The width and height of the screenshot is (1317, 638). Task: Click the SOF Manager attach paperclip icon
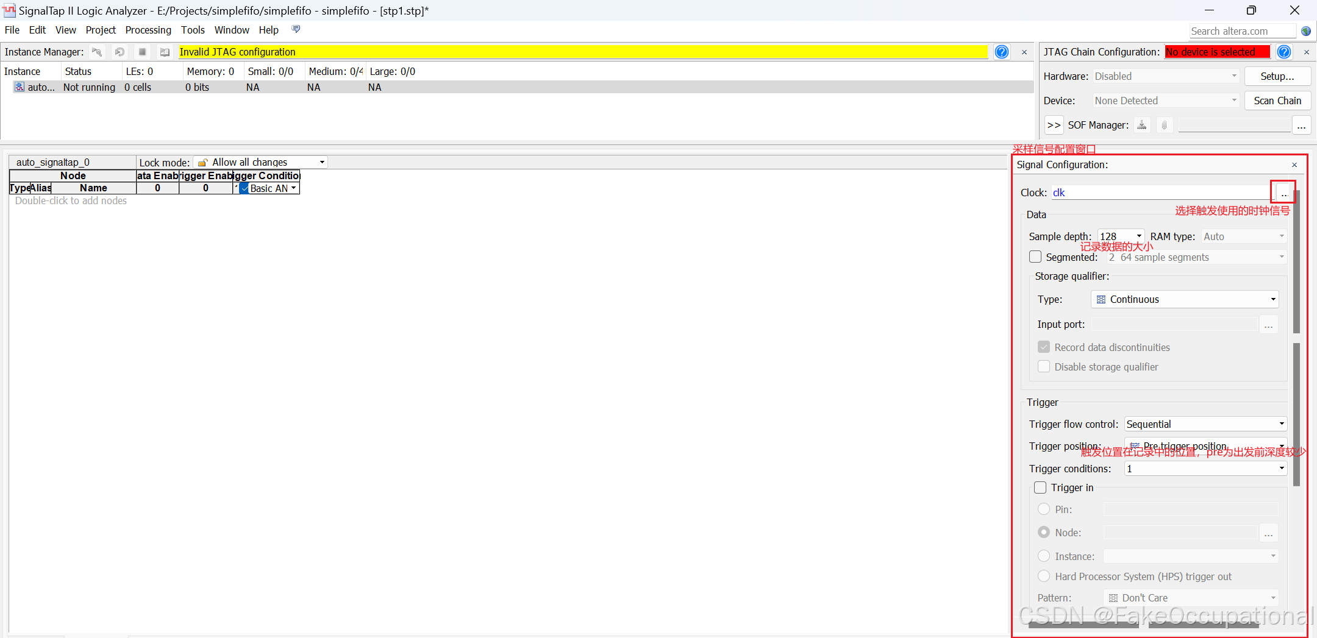point(1165,125)
